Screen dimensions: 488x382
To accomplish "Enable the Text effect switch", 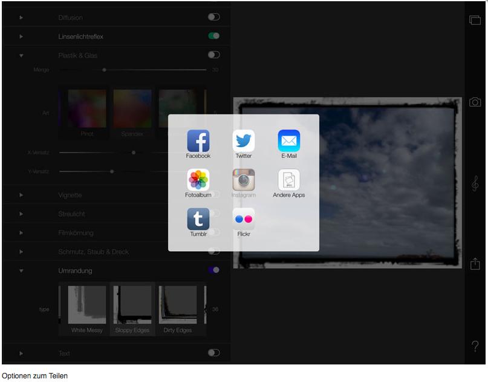I will (x=213, y=353).
